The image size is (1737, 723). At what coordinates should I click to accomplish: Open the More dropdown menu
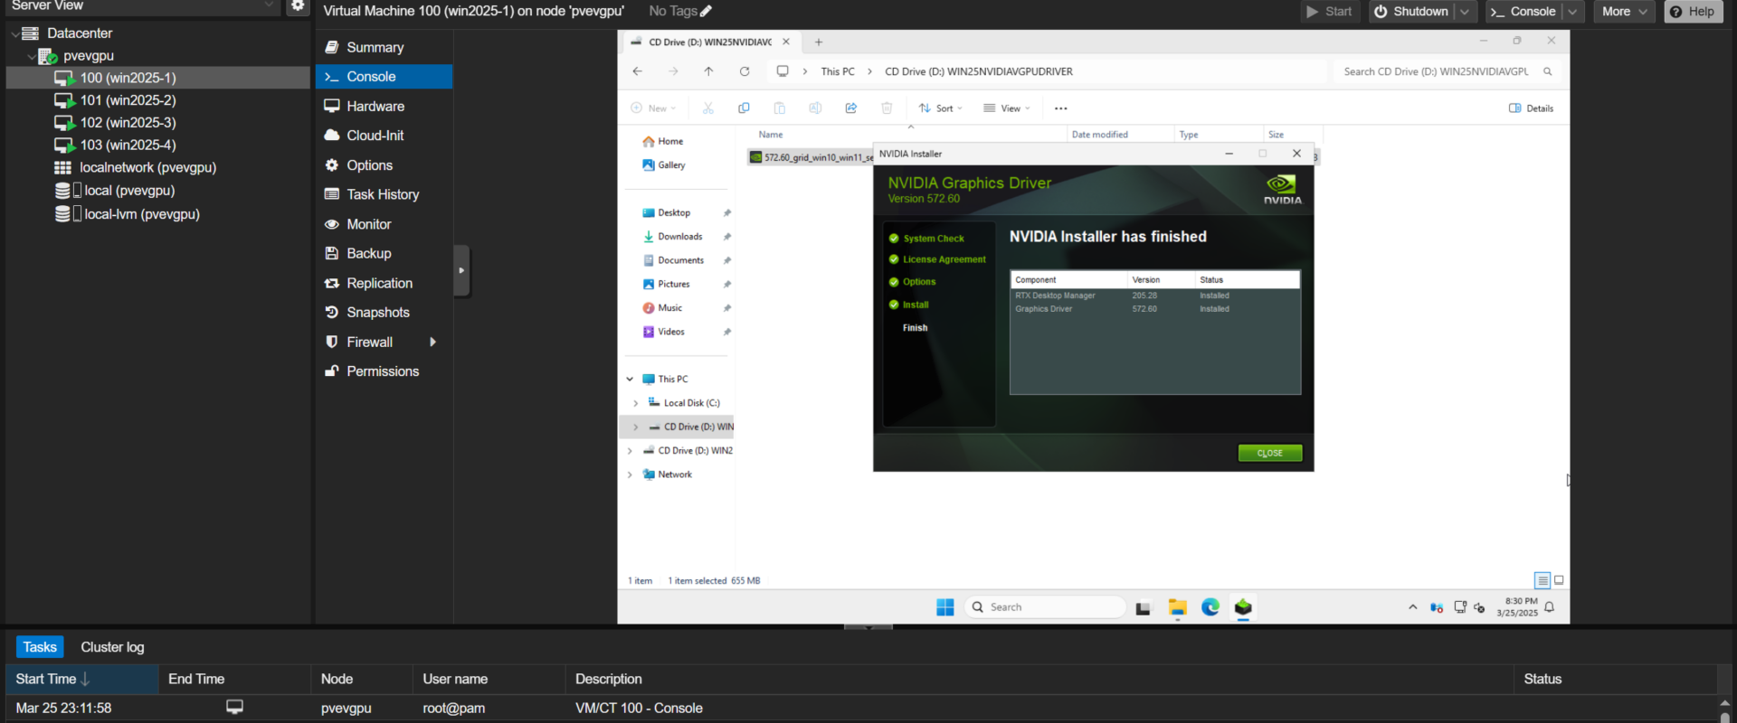click(x=1624, y=11)
